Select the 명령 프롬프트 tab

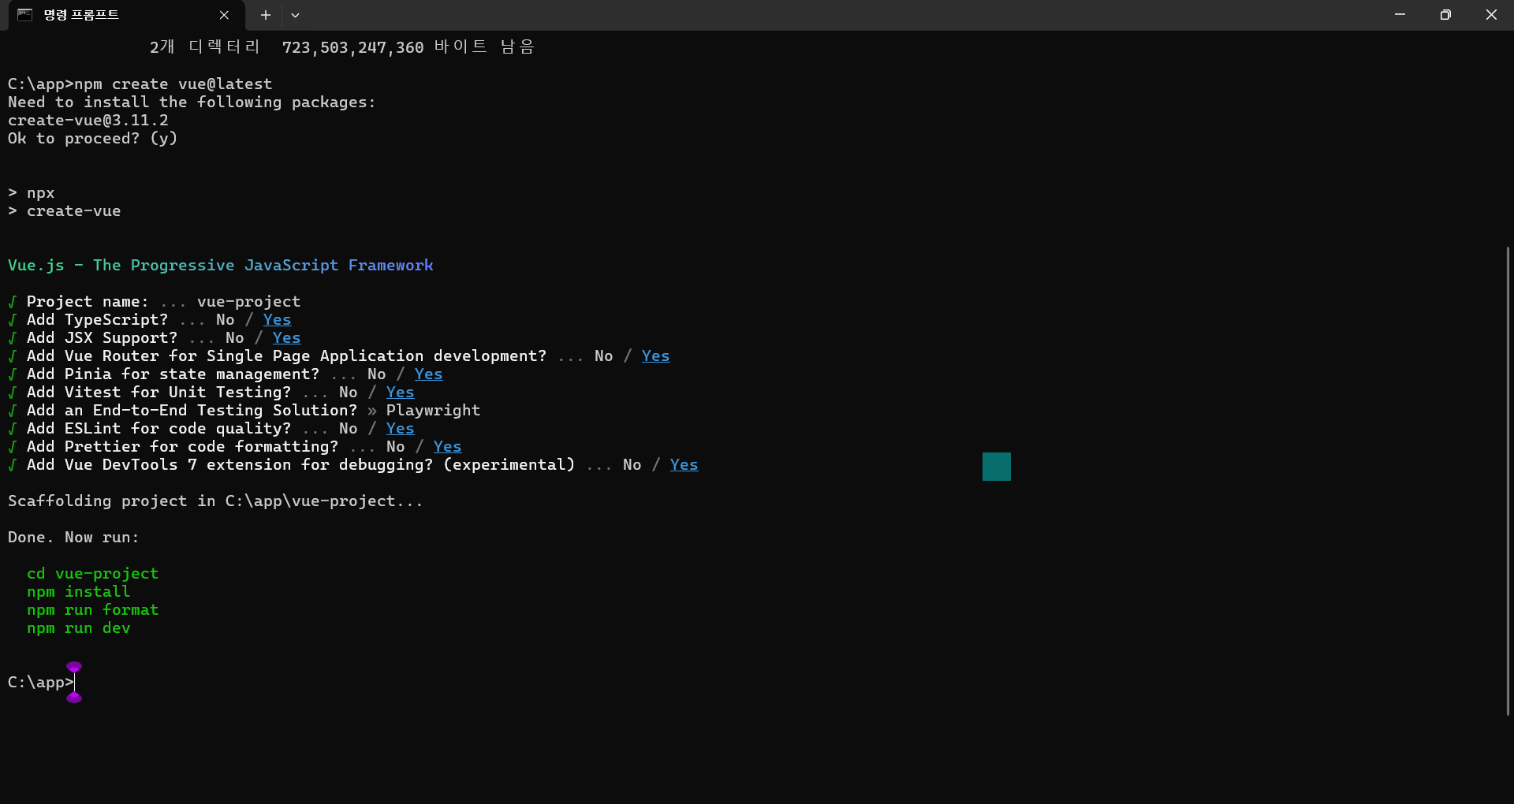[126, 16]
